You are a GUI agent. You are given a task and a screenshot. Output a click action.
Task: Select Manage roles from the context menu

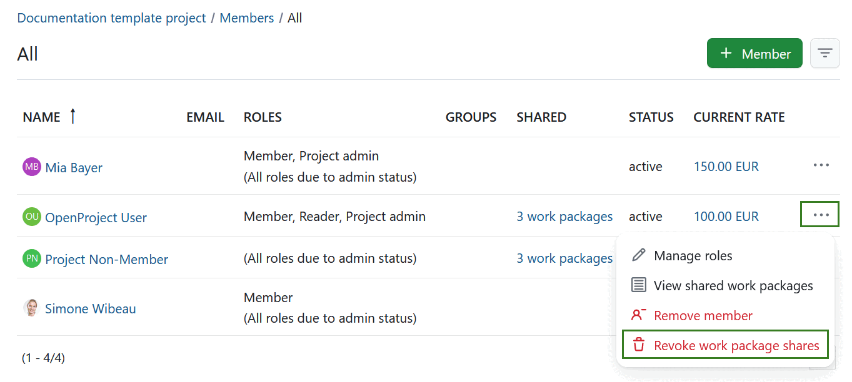[694, 255]
